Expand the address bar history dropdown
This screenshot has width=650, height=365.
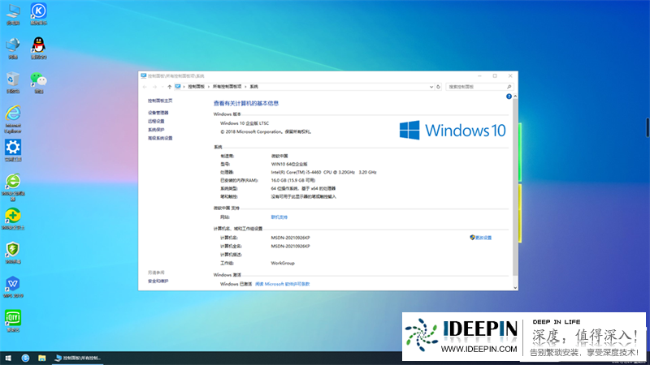coord(431,87)
